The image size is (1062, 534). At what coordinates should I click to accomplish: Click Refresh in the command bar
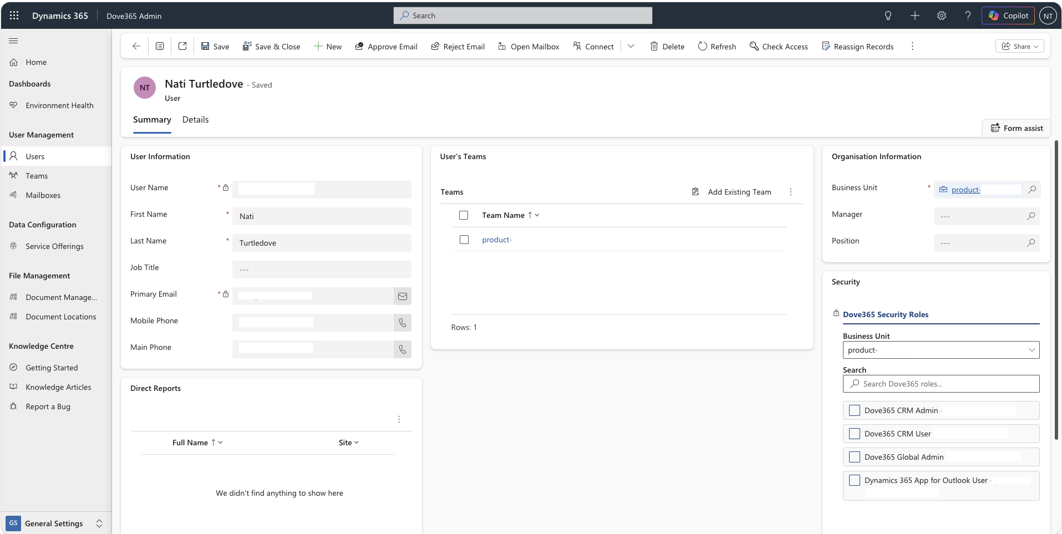click(717, 46)
